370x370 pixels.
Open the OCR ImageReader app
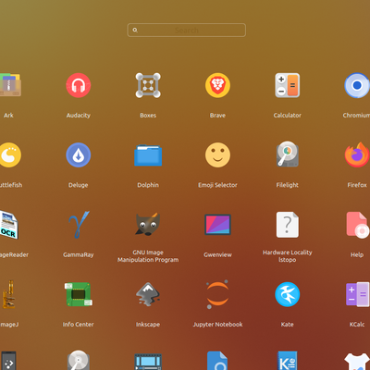(x=9, y=225)
